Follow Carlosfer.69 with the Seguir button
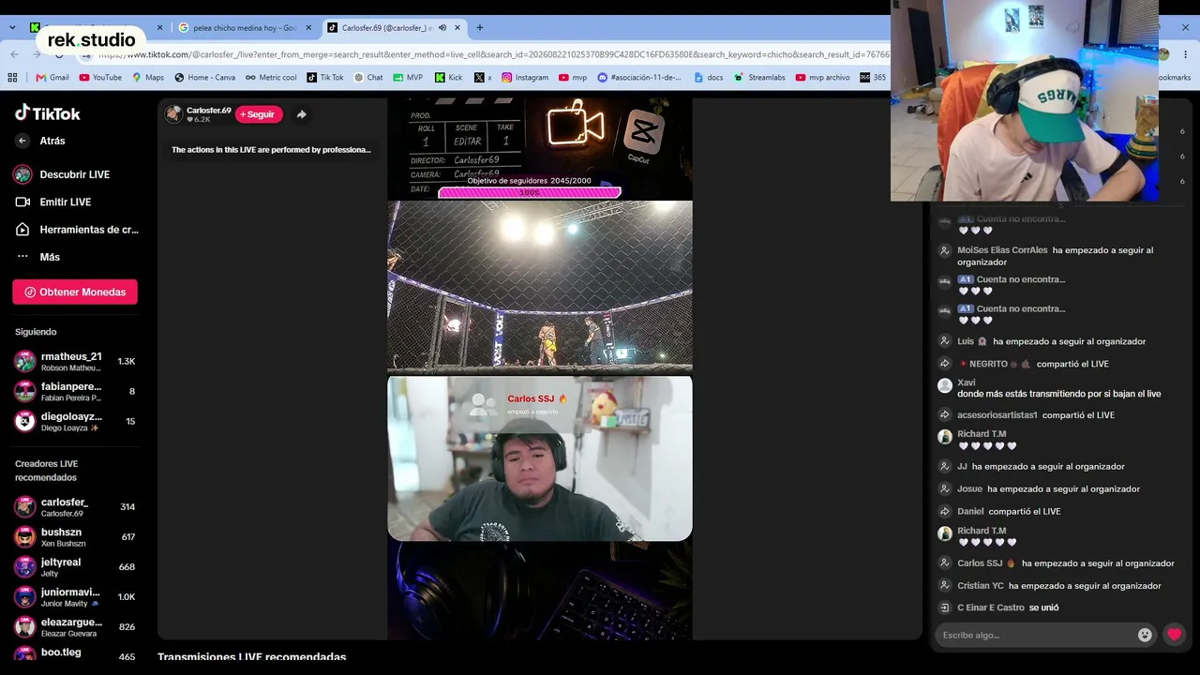The width and height of the screenshot is (1200, 675). [x=259, y=114]
